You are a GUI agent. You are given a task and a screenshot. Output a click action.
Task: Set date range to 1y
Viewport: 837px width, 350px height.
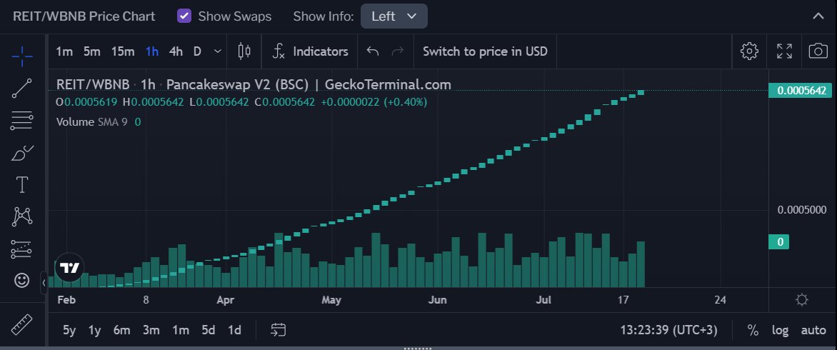(x=94, y=330)
